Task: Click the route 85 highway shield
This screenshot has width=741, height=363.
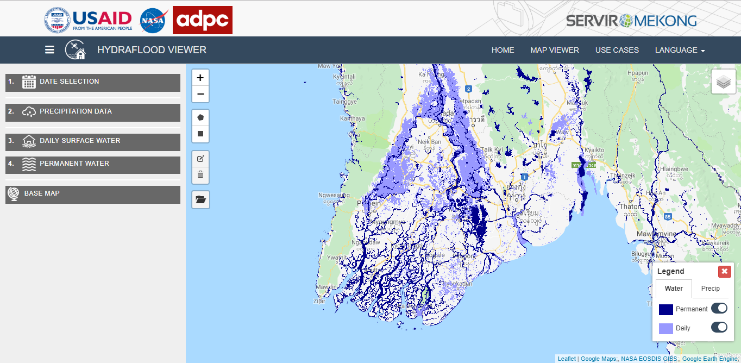Action: 667,217
